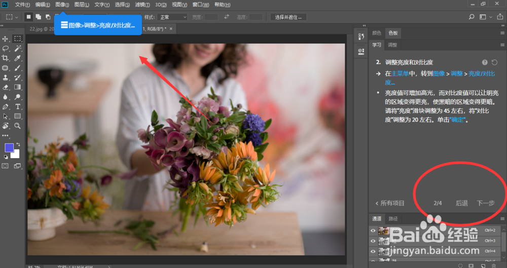Click Subtract from Selection mode button

(x=48, y=17)
